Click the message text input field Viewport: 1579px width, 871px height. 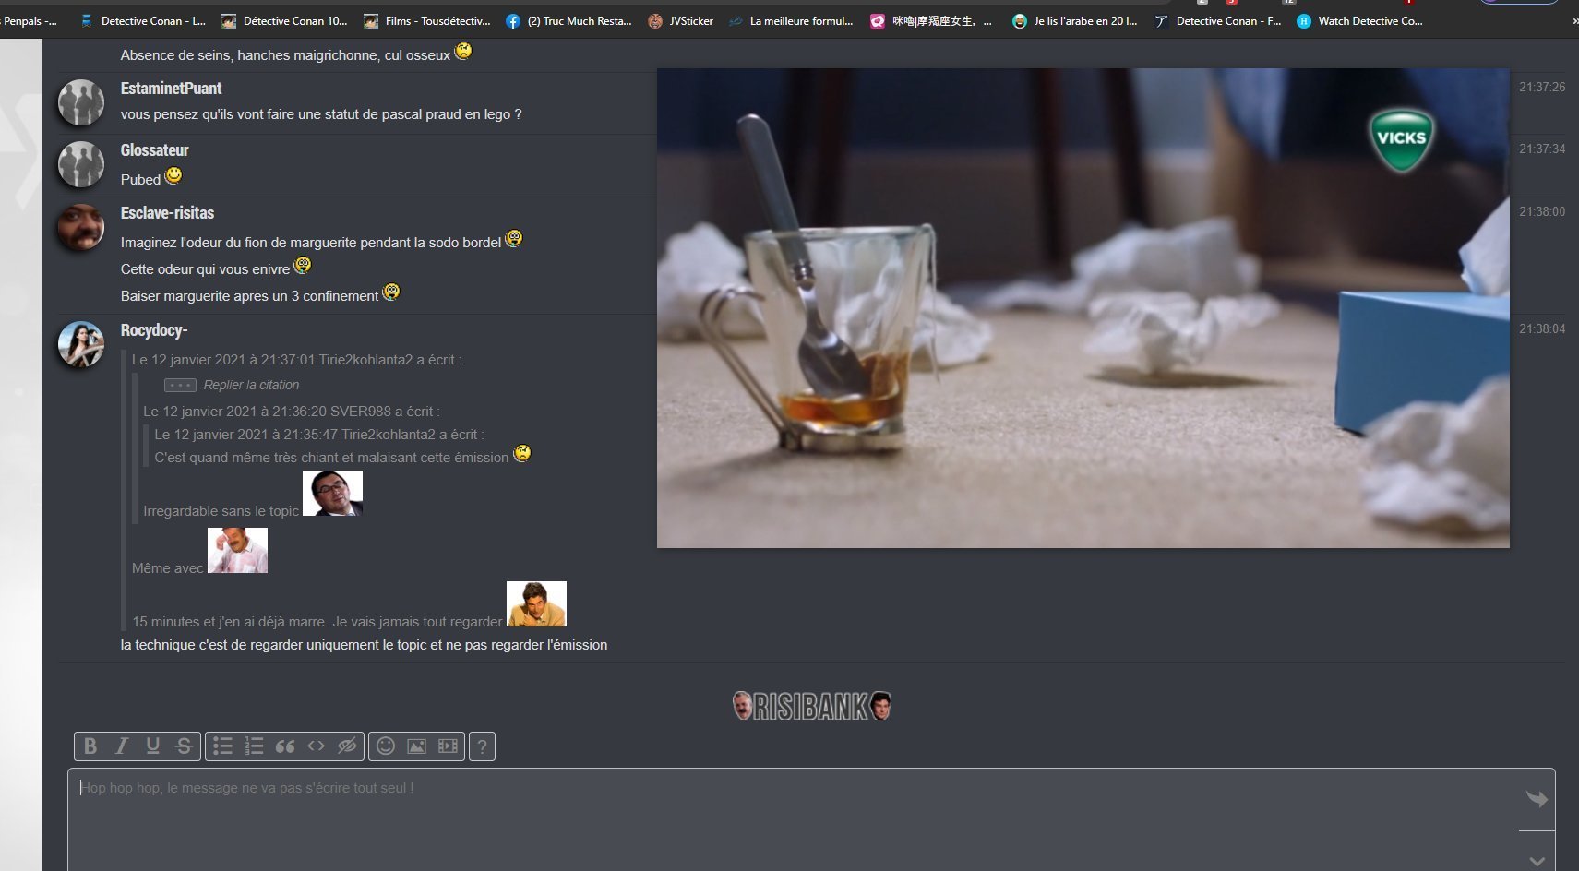pos(794,817)
